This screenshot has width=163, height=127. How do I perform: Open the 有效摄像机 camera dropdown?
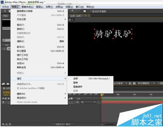point(146,83)
